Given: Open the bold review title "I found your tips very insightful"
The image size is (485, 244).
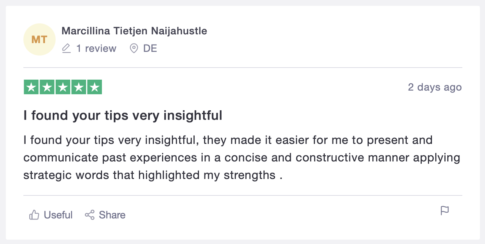Looking at the screenshot, I should 123,115.
